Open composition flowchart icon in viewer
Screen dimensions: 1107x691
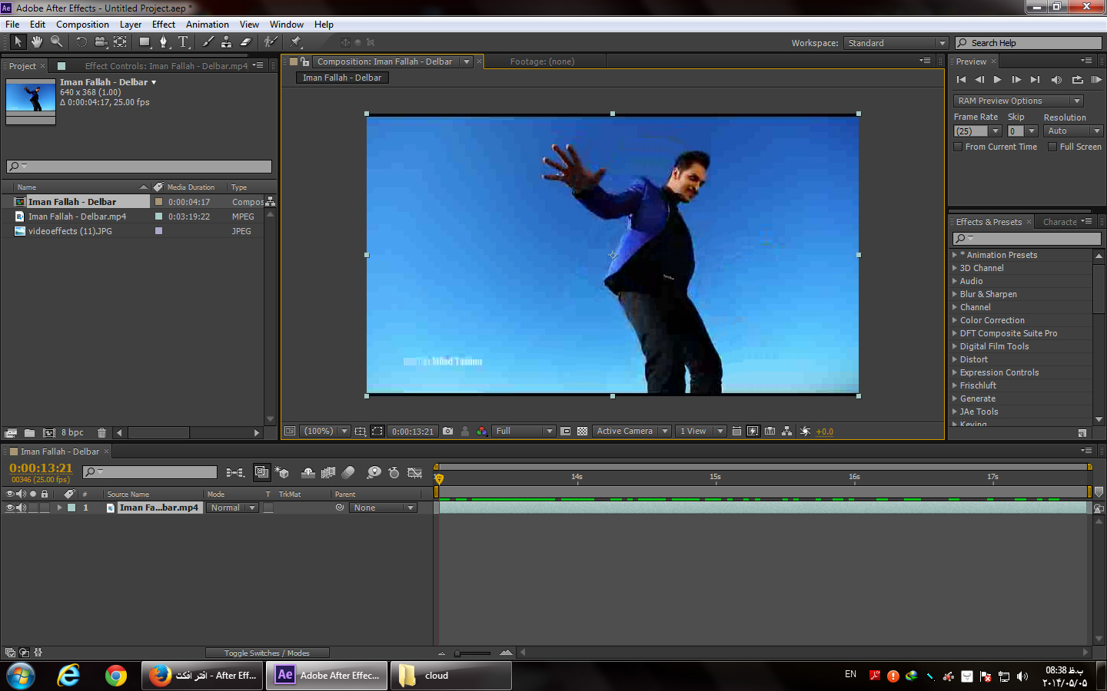786,431
